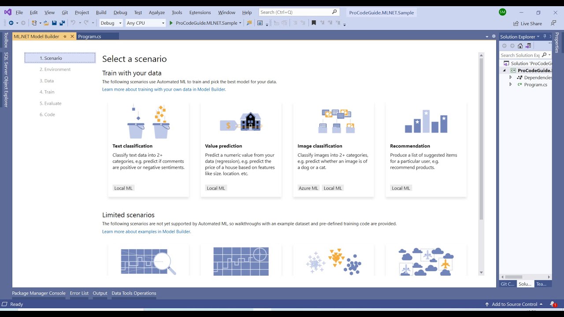The width and height of the screenshot is (564, 317).
Task: Navigate backward using the toolbar arrow
Action: pyautogui.click(x=11, y=23)
